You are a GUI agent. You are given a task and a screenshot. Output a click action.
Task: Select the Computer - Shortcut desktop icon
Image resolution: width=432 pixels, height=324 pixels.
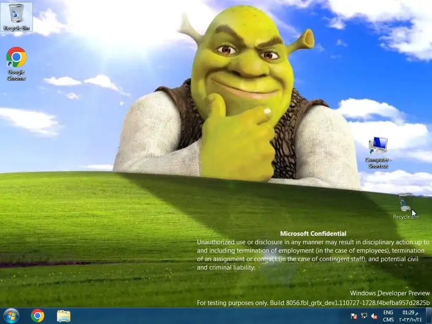(x=378, y=153)
